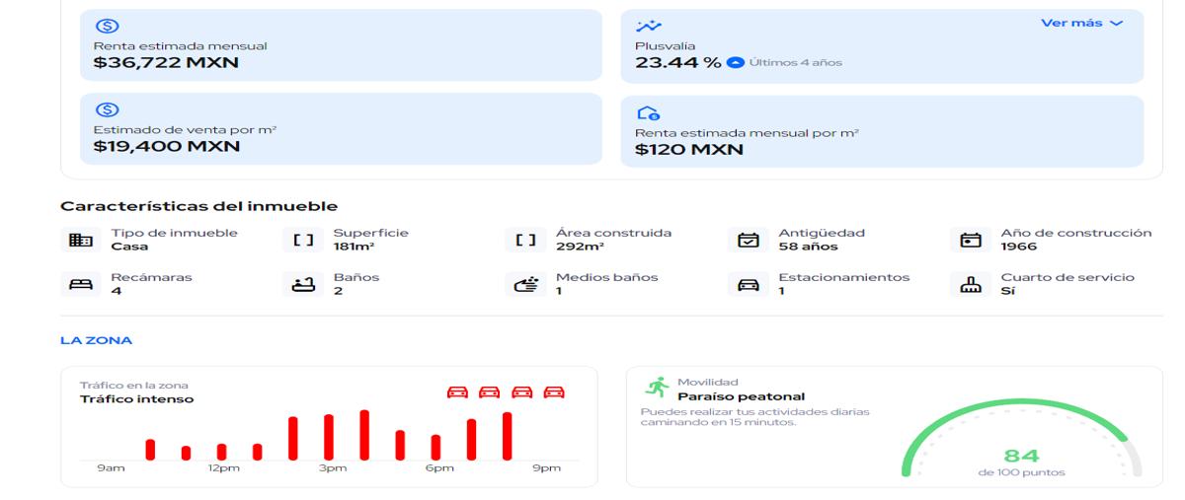Viewport: 1185px width, 500px height.
Task: Click the Baños bathtub icon
Action: (x=303, y=284)
